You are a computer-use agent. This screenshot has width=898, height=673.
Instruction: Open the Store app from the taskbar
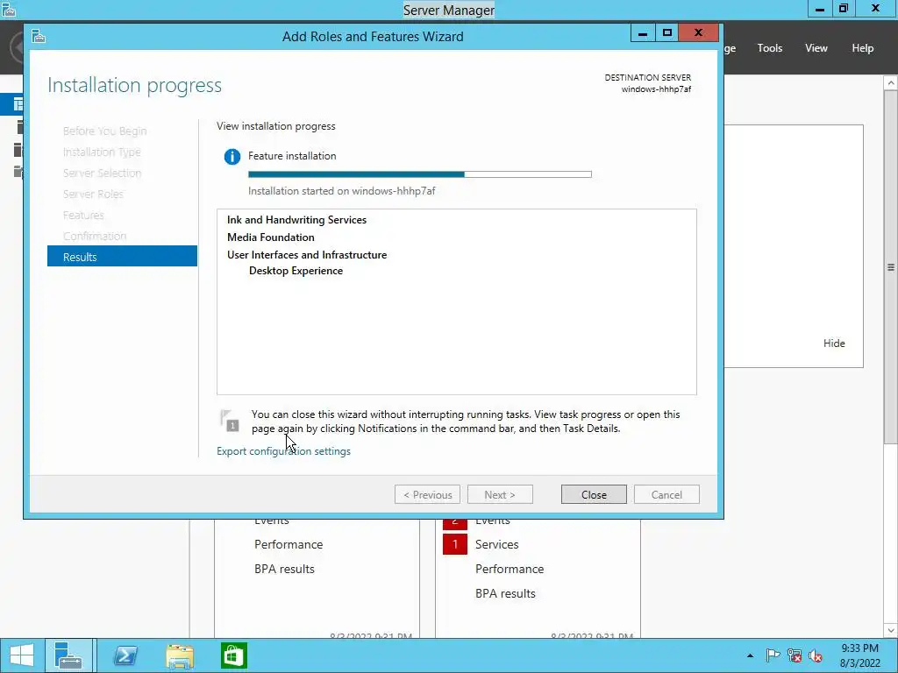[233, 655]
